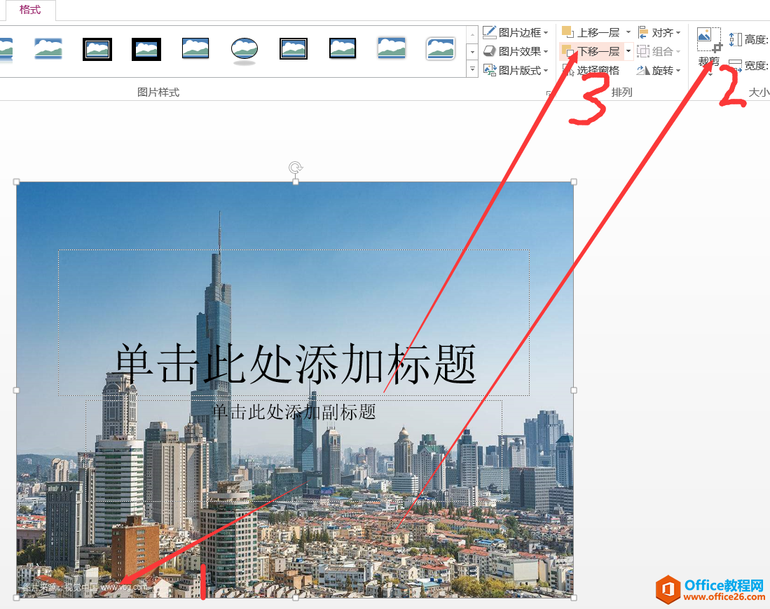Select the black-framed picture style thumbnail
770x609 pixels.
[x=146, y=49]
